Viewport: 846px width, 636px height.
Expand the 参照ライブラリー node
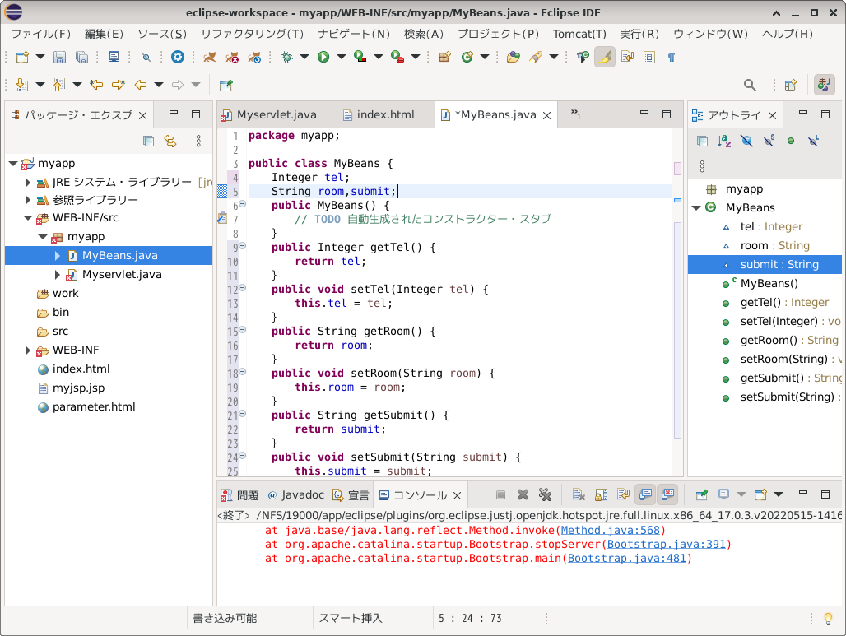coord(27,200)
